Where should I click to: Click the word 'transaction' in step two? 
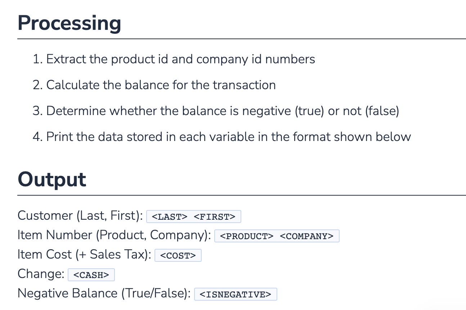pyautogui.click(x=244, y=85)
